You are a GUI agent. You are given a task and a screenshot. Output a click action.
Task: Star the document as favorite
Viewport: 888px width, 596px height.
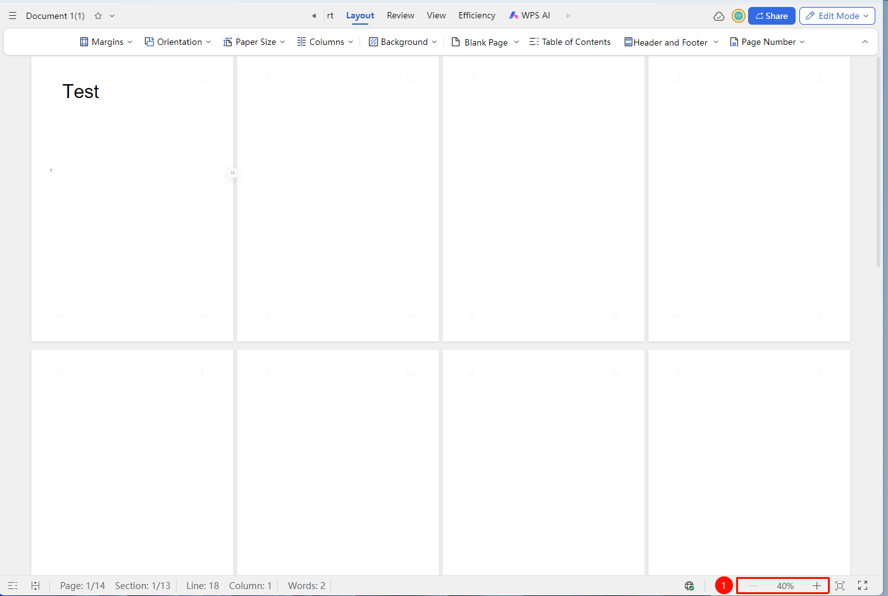point(98,16)
